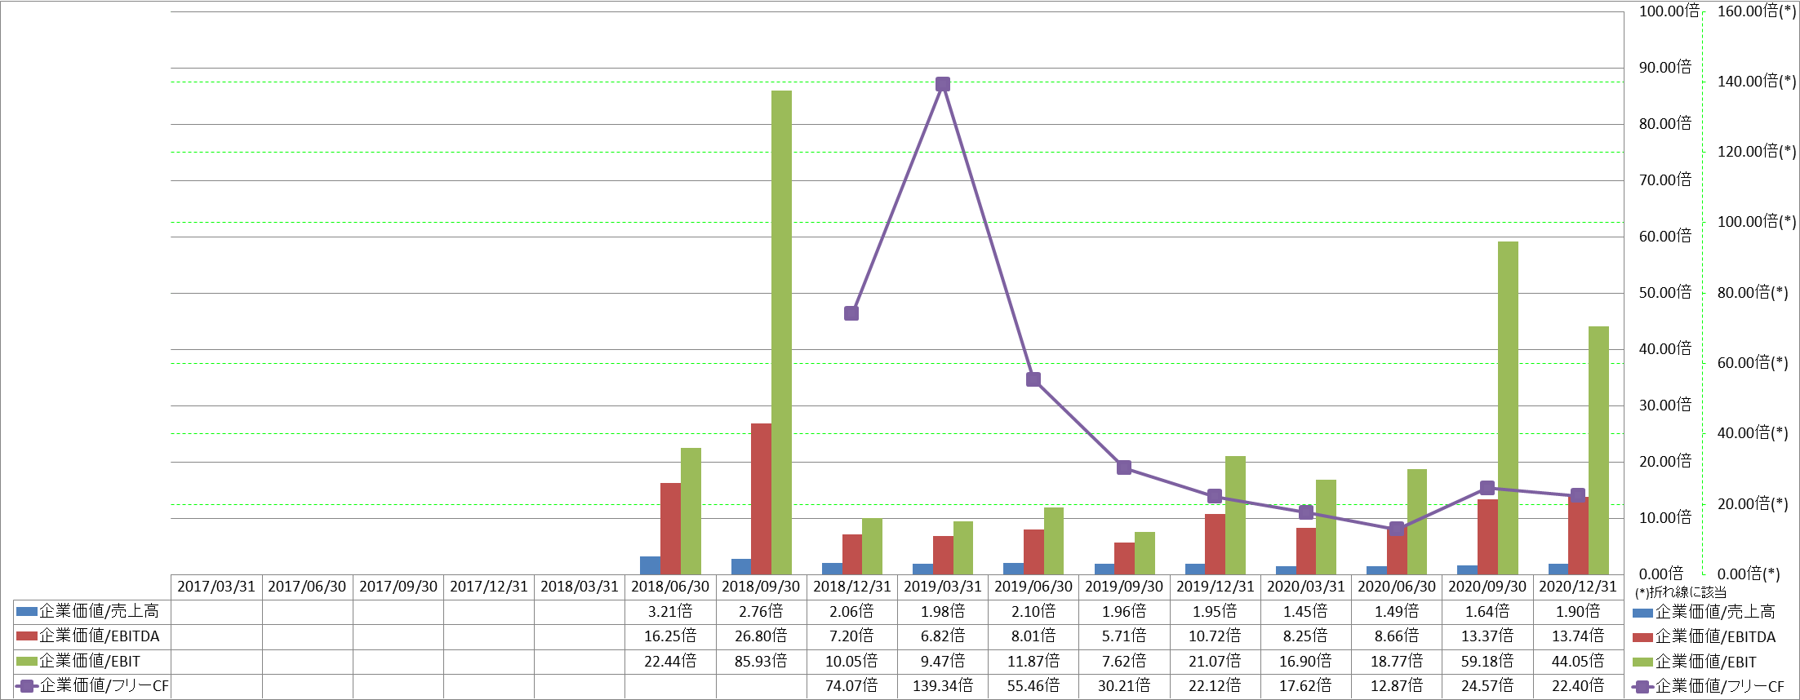Image resolution: width=1800 pixels, height=700 pixels.
Task: Click the green 企業価値/EBIT legend swatch on the left
Action: pos(27,662)
